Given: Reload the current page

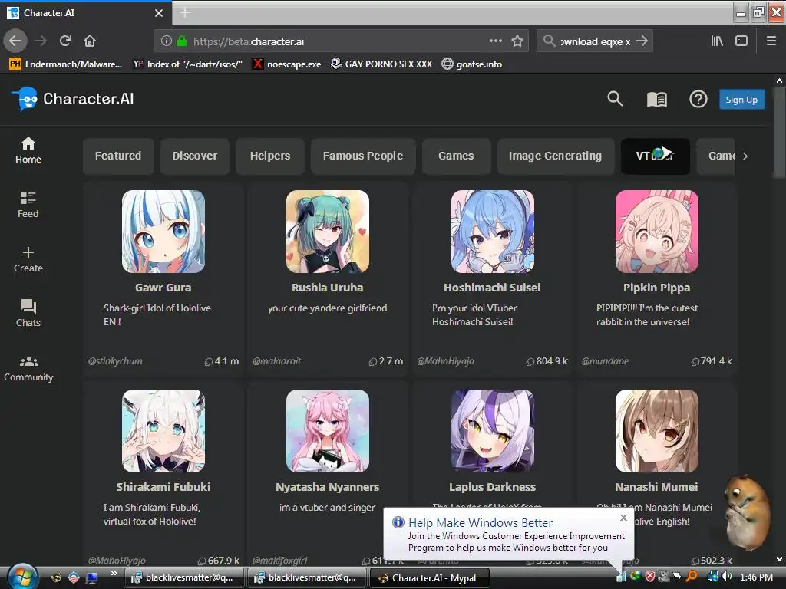Looking at the screenshot, I should (65, 41).
